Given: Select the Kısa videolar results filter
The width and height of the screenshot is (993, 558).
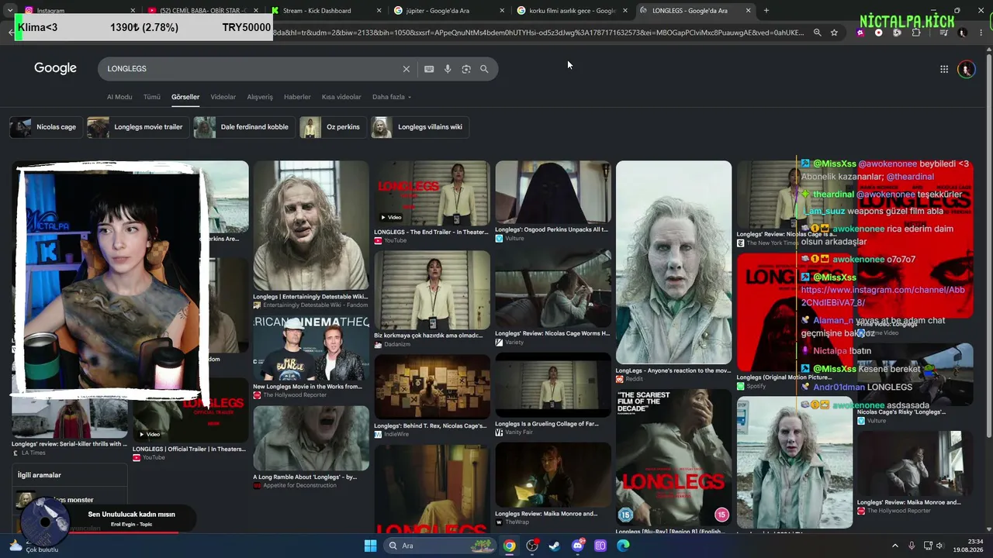Looking at the screenshot, I should 341,97.
